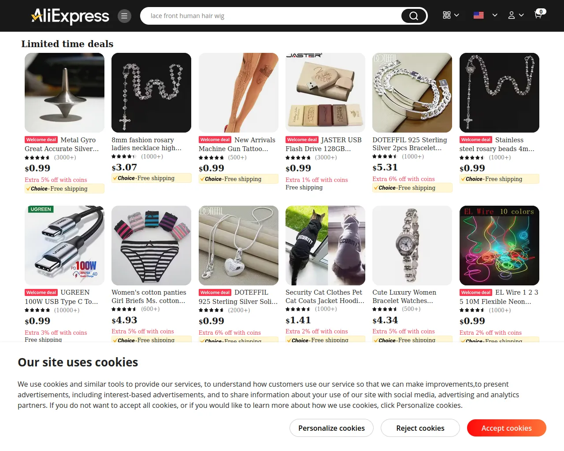Open the Cute Luxury Women Bracelet Watches link
The height and width of the screenshot is (451, 564).
pyautogui.click(x=404, y=296)
